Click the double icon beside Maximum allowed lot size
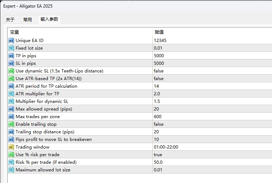This screenshot has height=183, width=272. (x=11, y=170)
